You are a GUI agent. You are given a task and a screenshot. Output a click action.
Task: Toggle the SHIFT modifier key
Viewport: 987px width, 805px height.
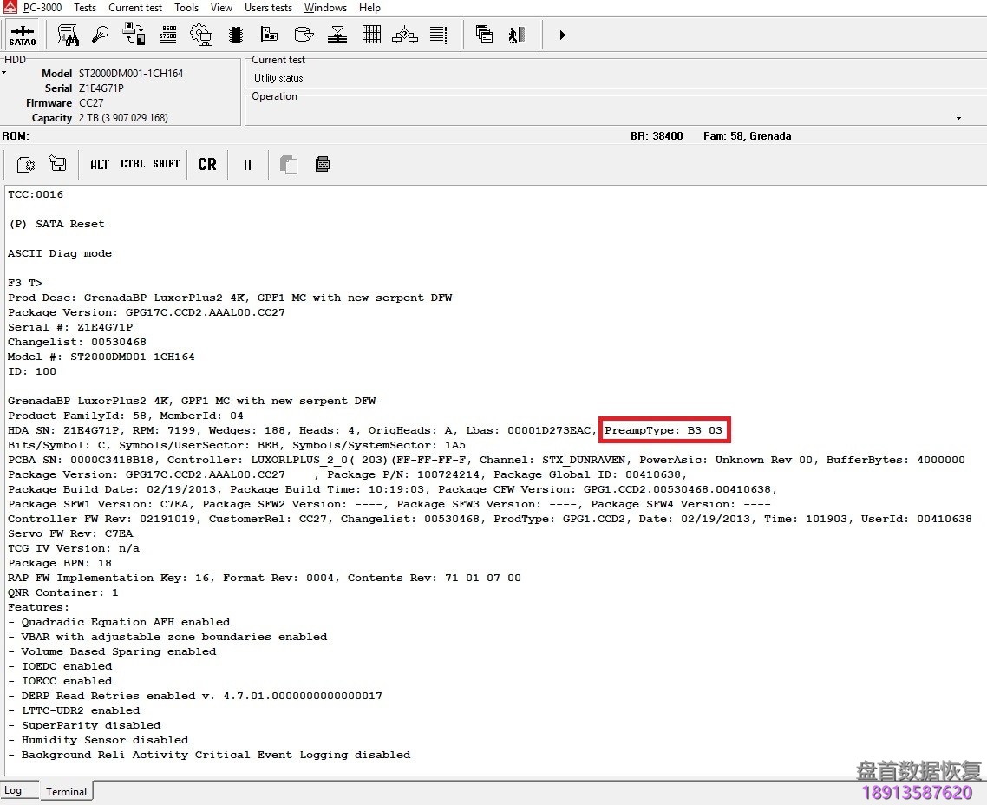167,164
